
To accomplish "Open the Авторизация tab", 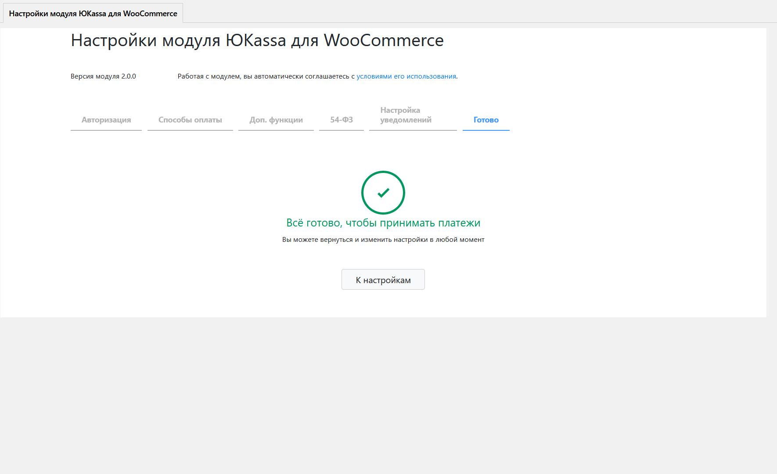I will (x=106, y=120).
